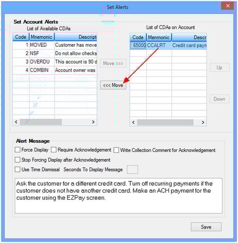
Task: Select the MOVED row in Available CDAs
Action: click(55, 45)
